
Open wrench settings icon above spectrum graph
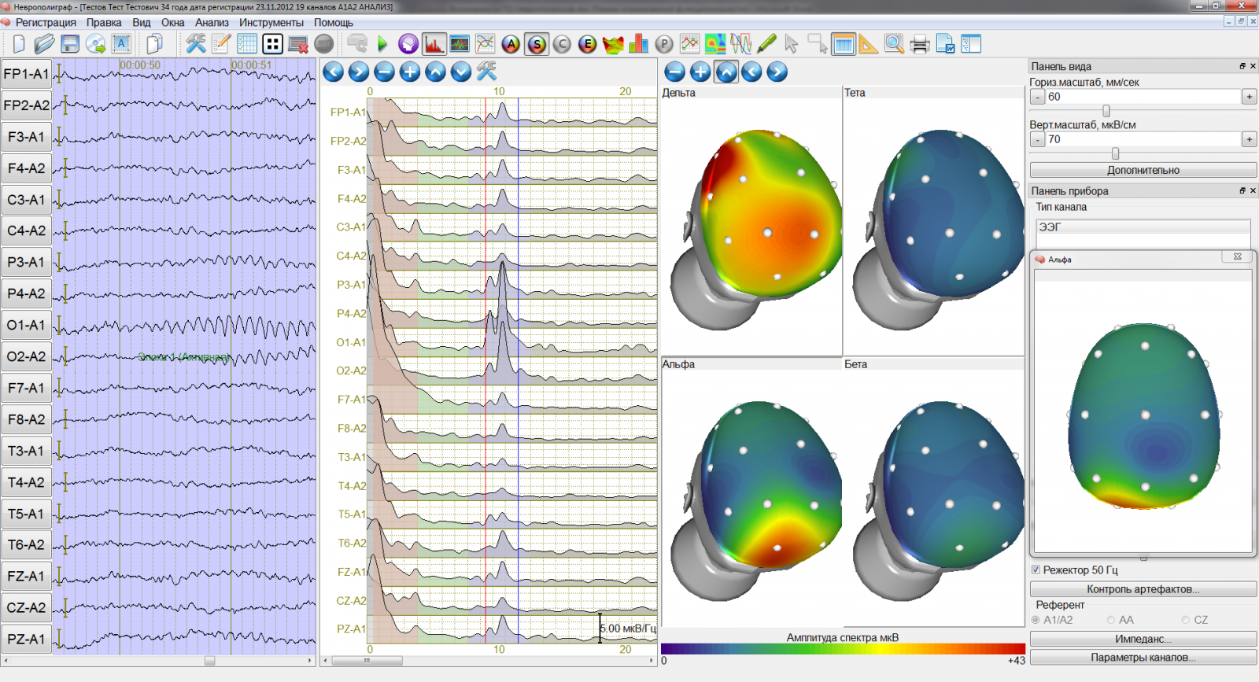tap(486, 72)
